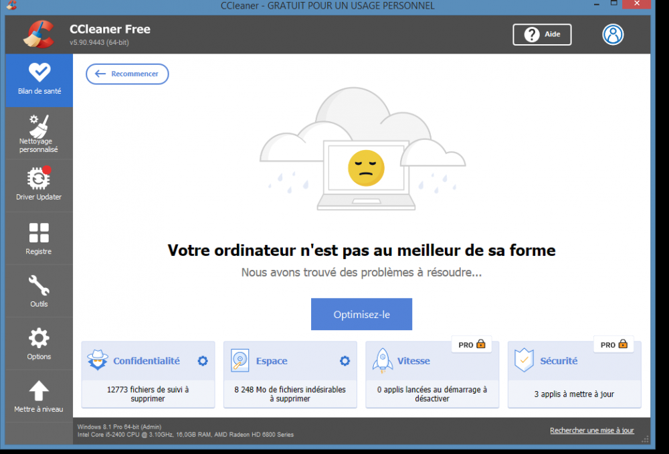Click '3 applis à mettre à jour'
The width and height of the screenshot is (669, 454).
(x=574, y=394)
